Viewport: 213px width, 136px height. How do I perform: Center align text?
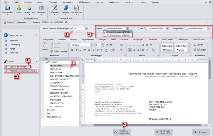[134, 50]
